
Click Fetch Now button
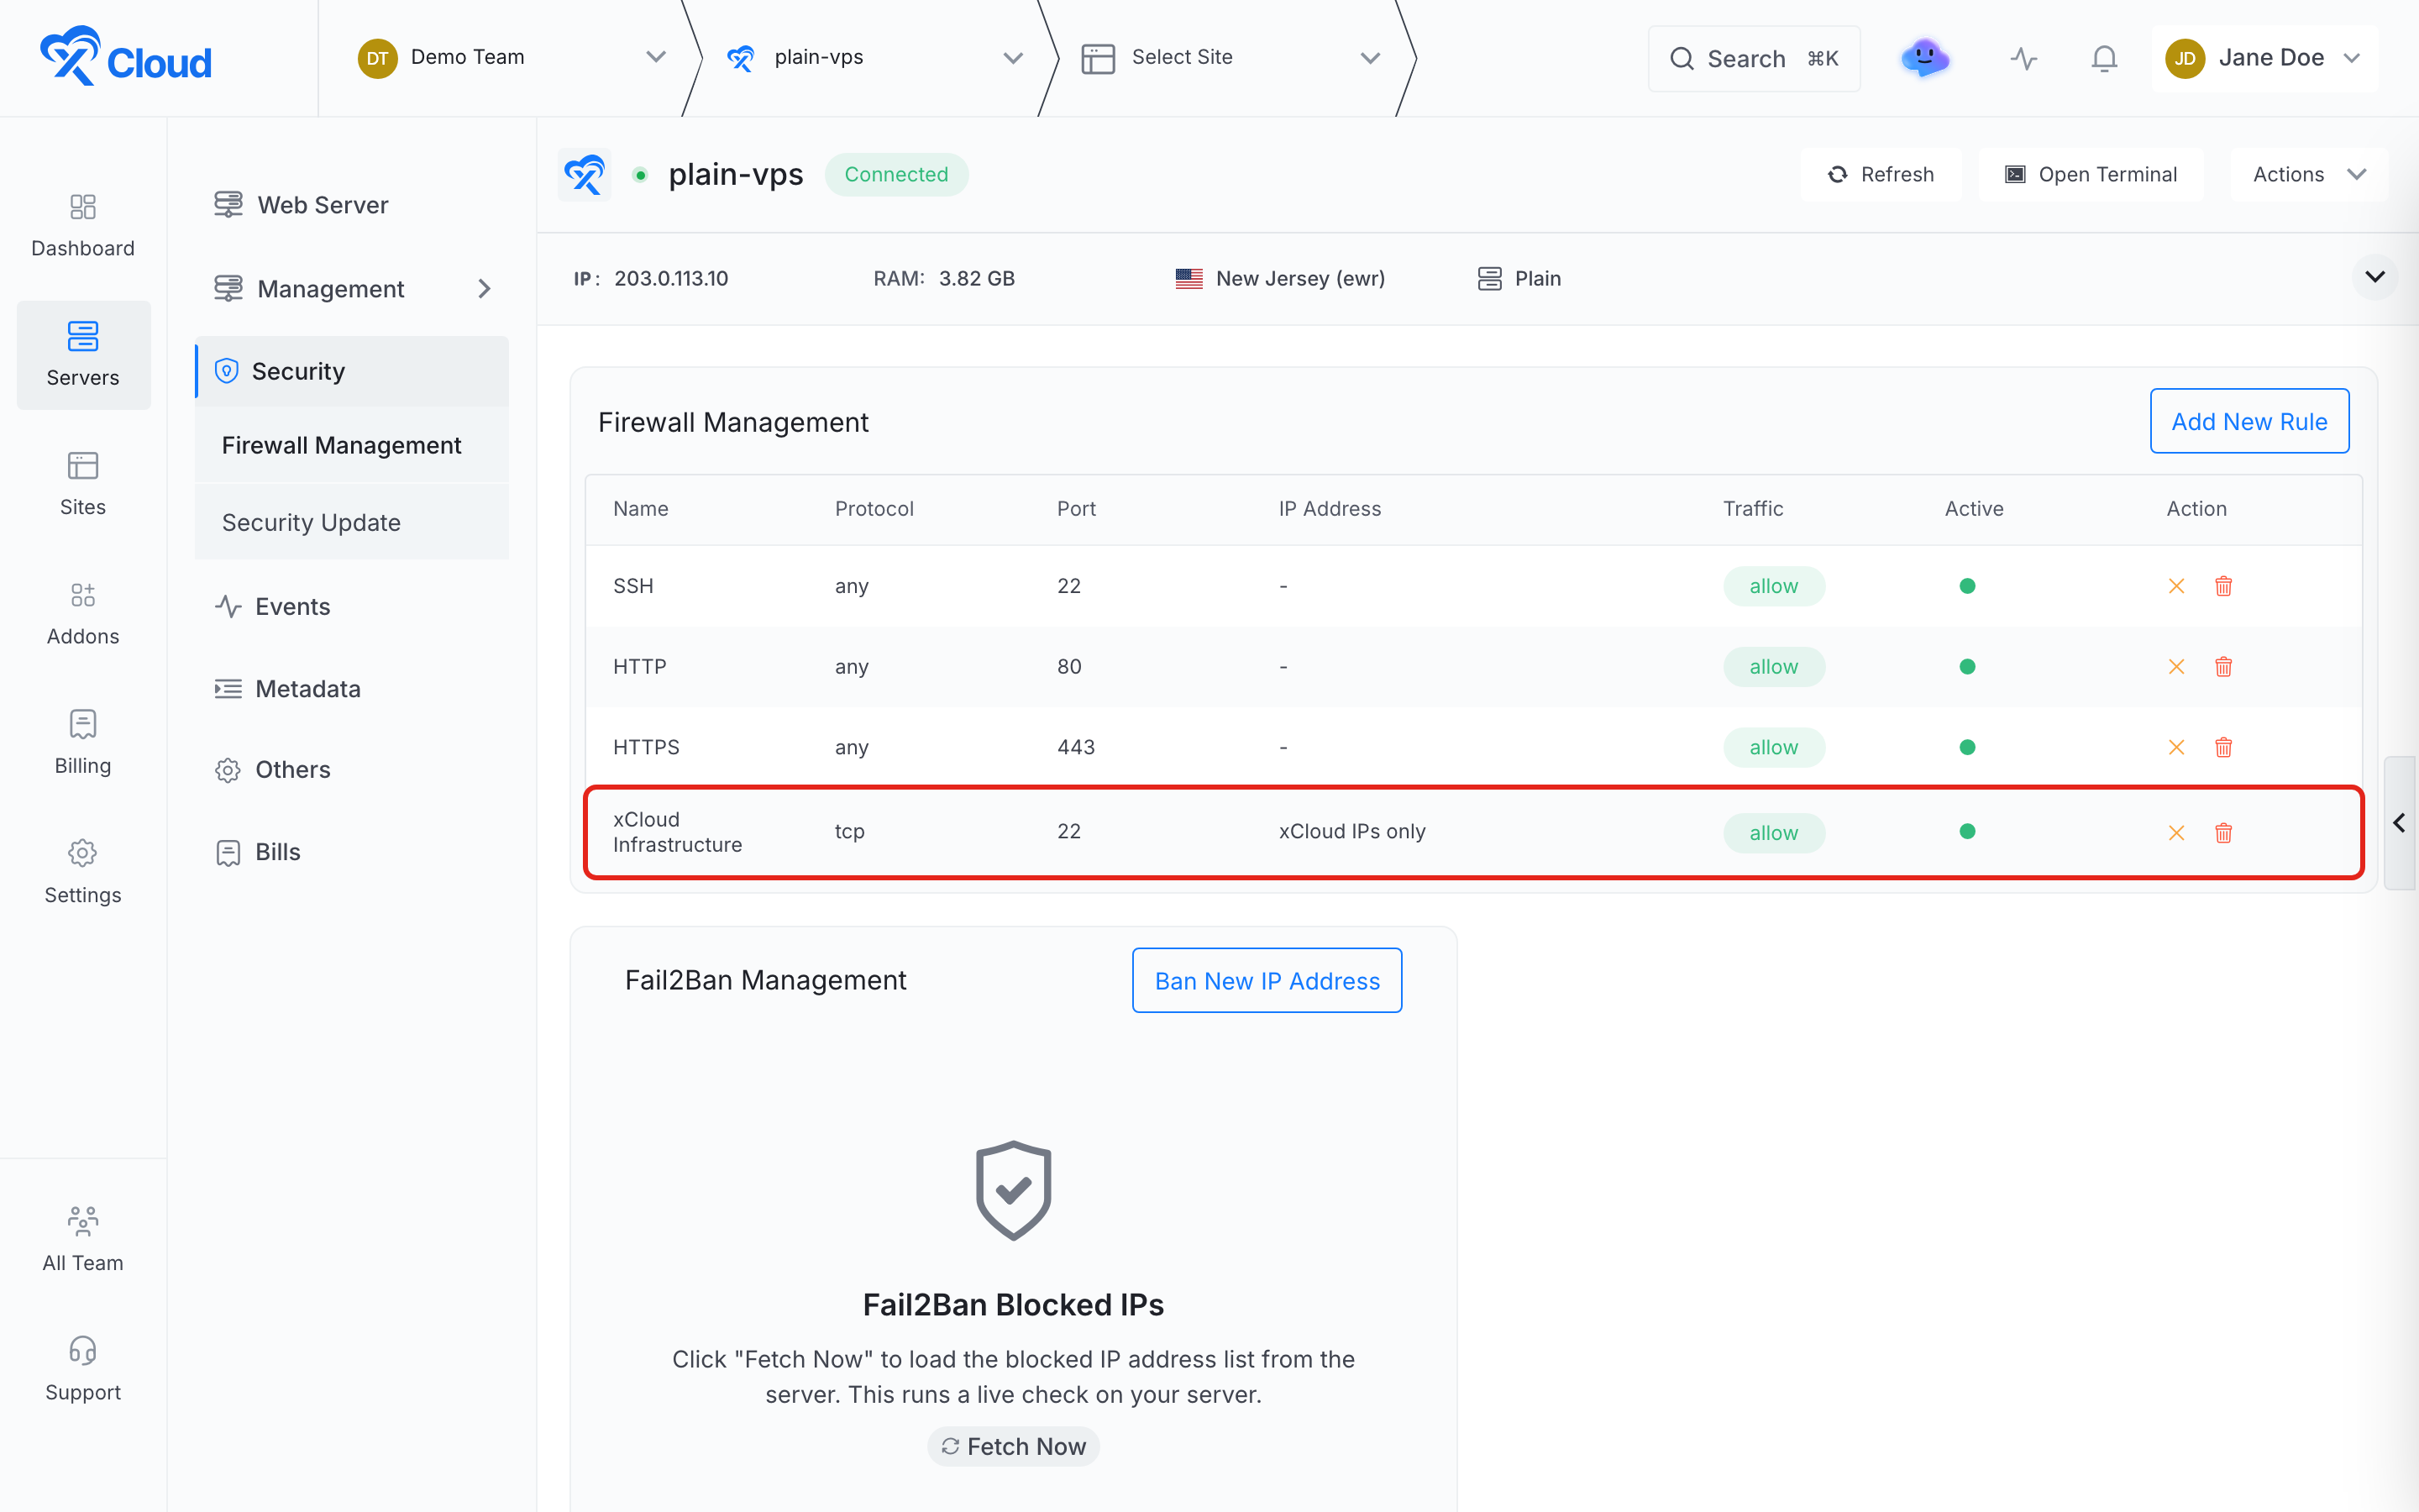[1013, 1446]
